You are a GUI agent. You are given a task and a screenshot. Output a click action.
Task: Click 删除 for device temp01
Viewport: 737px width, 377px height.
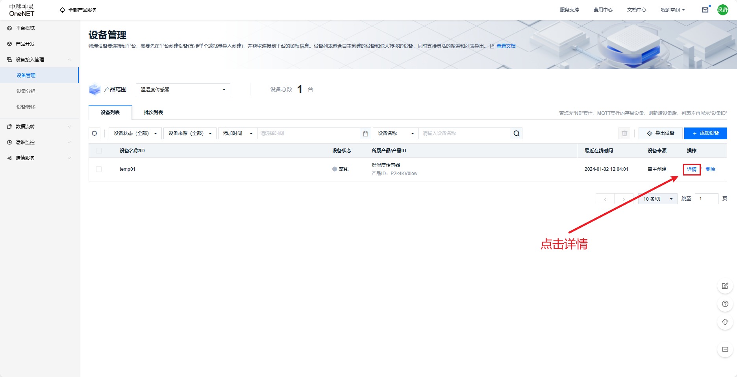[x=710, y=169]
